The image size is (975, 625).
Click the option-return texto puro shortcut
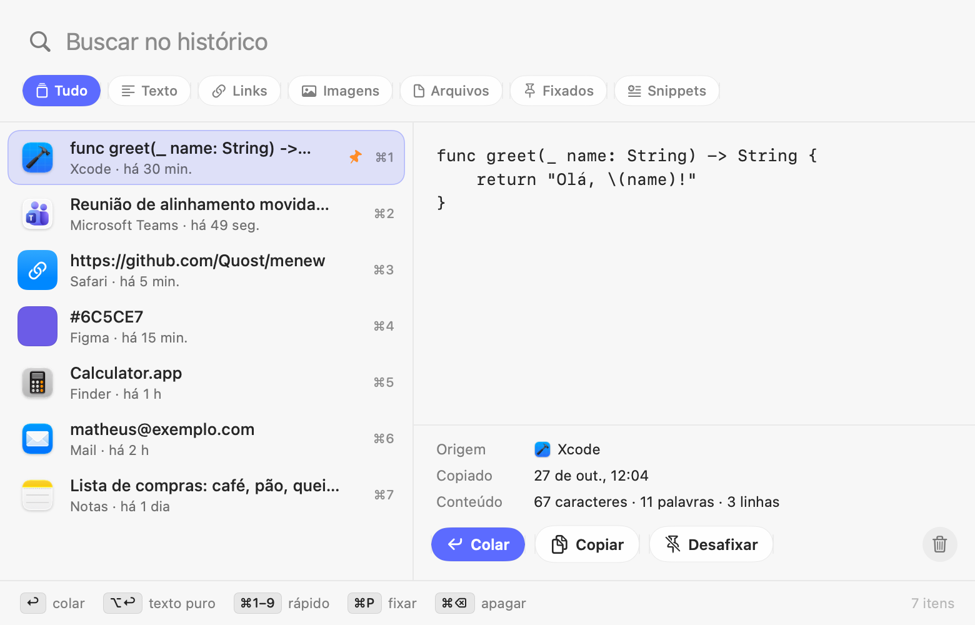(x=122, y=603)
